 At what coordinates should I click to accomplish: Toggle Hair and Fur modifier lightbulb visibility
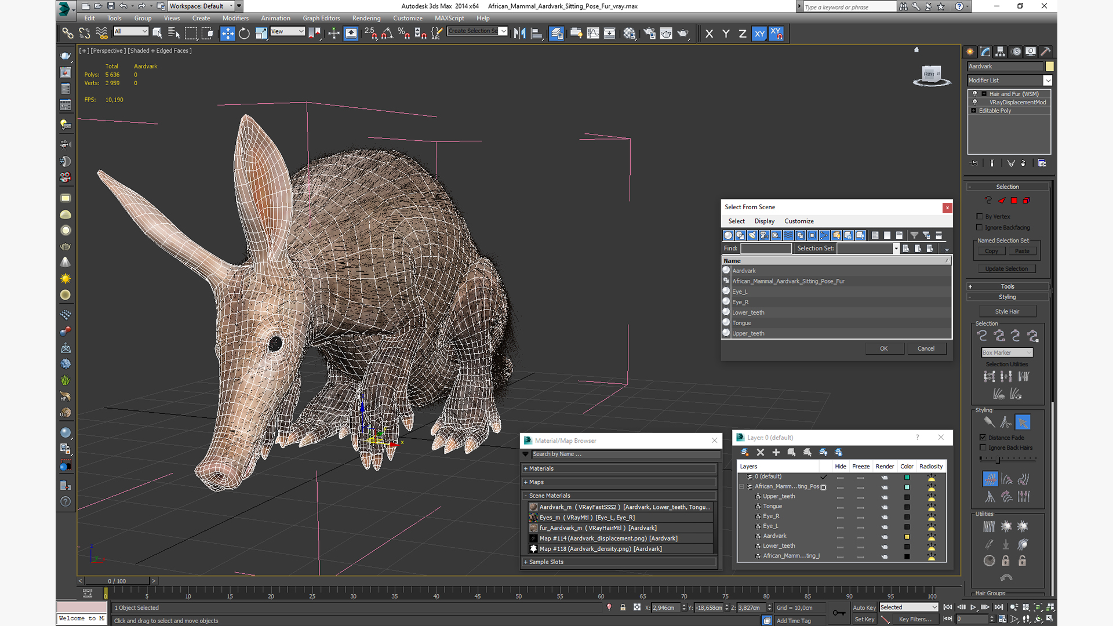pos(974,93)
